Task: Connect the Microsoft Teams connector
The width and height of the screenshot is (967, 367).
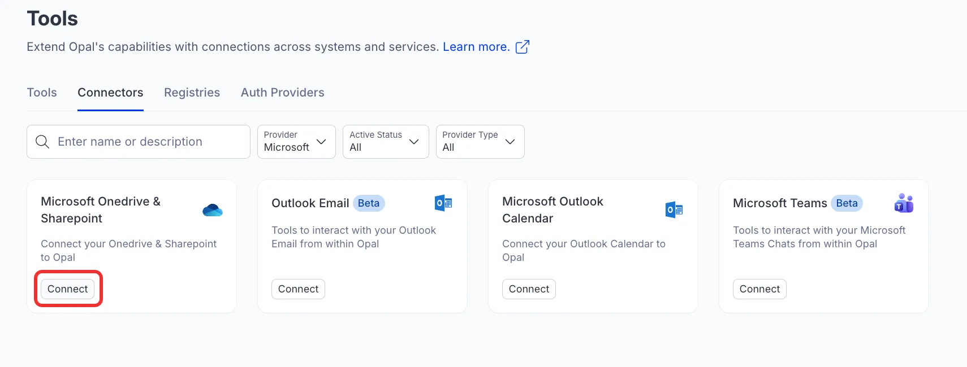Action: click(759, 289)
